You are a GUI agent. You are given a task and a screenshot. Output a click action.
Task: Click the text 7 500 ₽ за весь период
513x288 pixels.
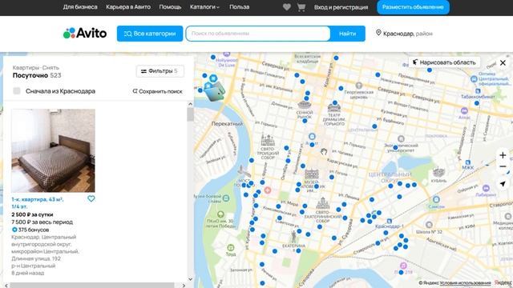42,222
